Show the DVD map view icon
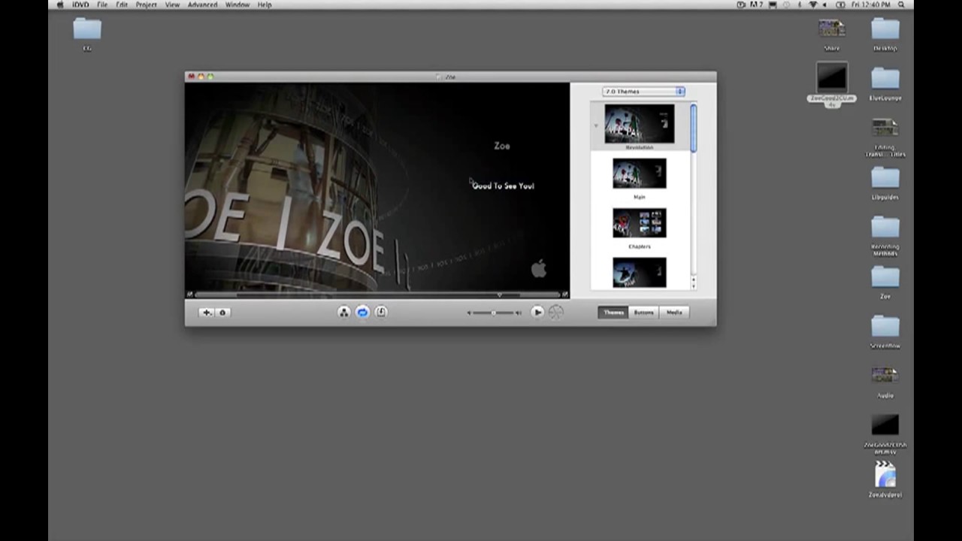This screenshot has height=541, width=962. [344, 313]
